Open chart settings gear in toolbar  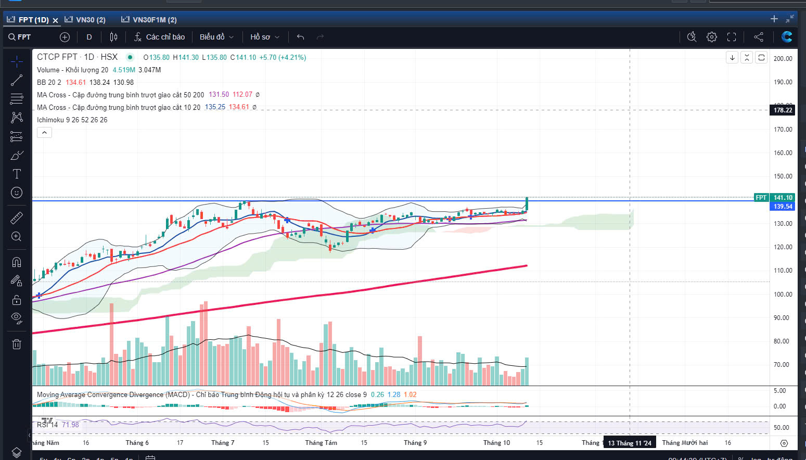click(x=712, y=37)
